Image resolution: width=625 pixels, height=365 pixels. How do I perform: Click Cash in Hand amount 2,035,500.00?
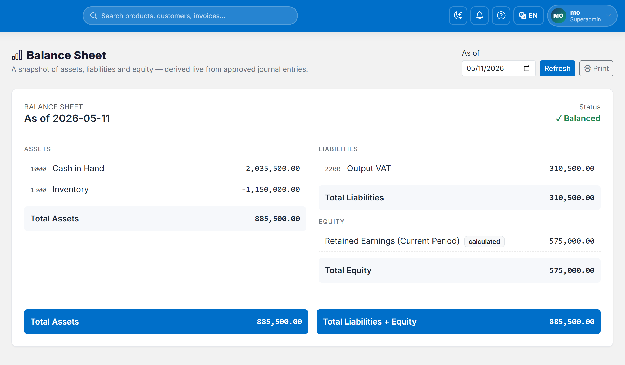pos(273,168)
